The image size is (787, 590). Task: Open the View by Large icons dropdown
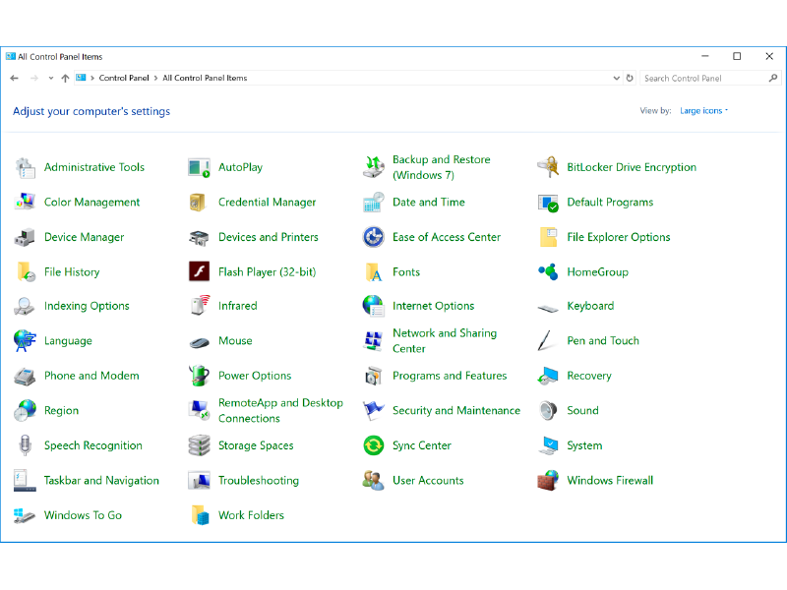click(702, 110)
